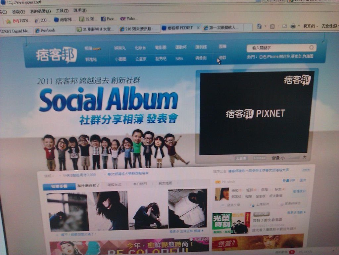Open a new blank browser tab

(x=248, y=27)
